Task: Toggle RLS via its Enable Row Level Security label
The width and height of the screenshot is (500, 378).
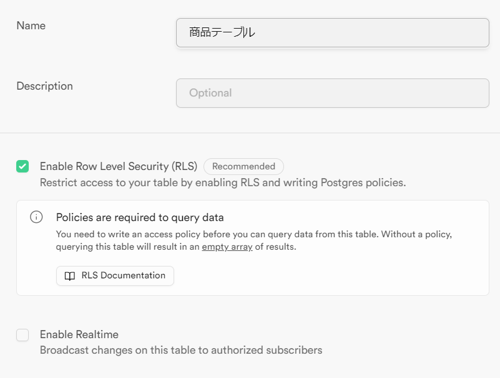Action: 118,166
